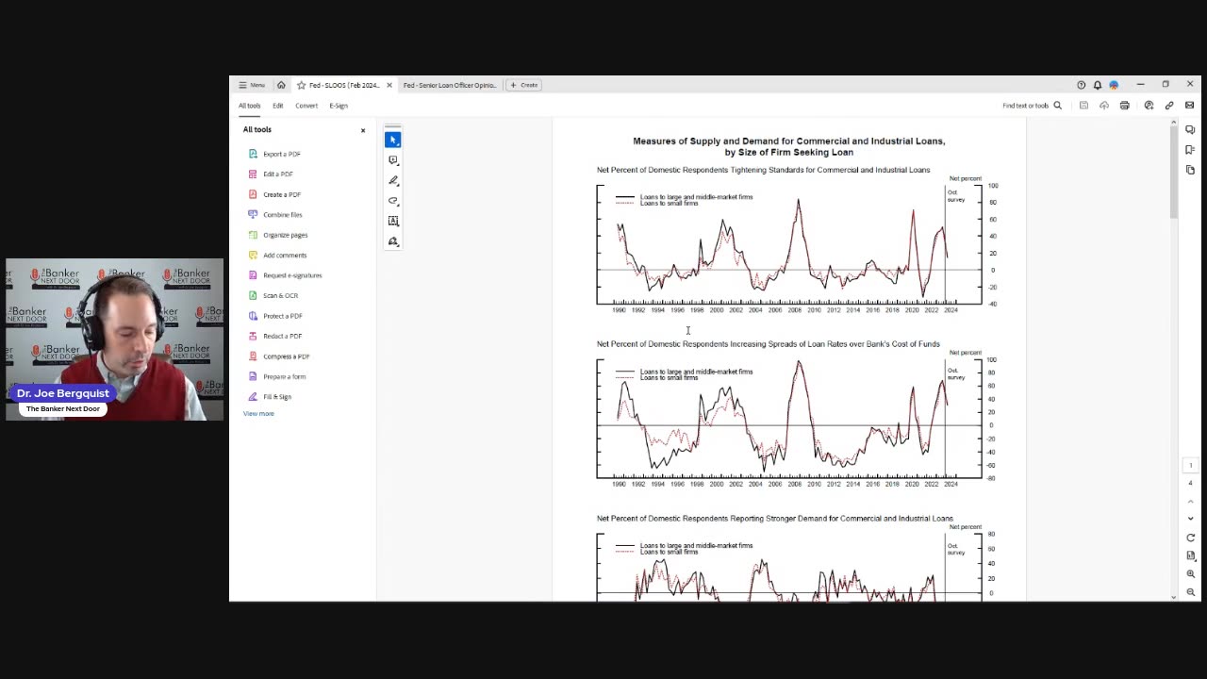Click the vertical scrollbar down arrow
The image size is (1207, 679).
(x=1174, y=596)
